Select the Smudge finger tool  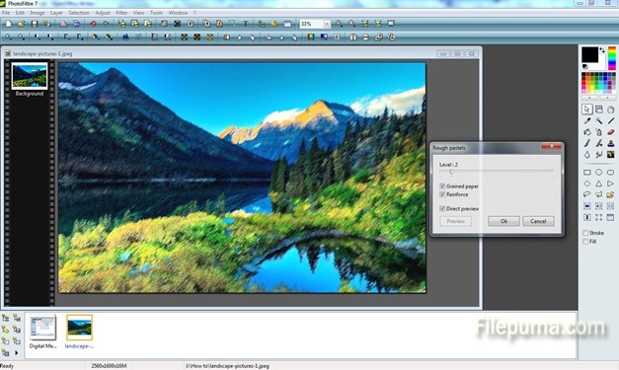(599, 154)
